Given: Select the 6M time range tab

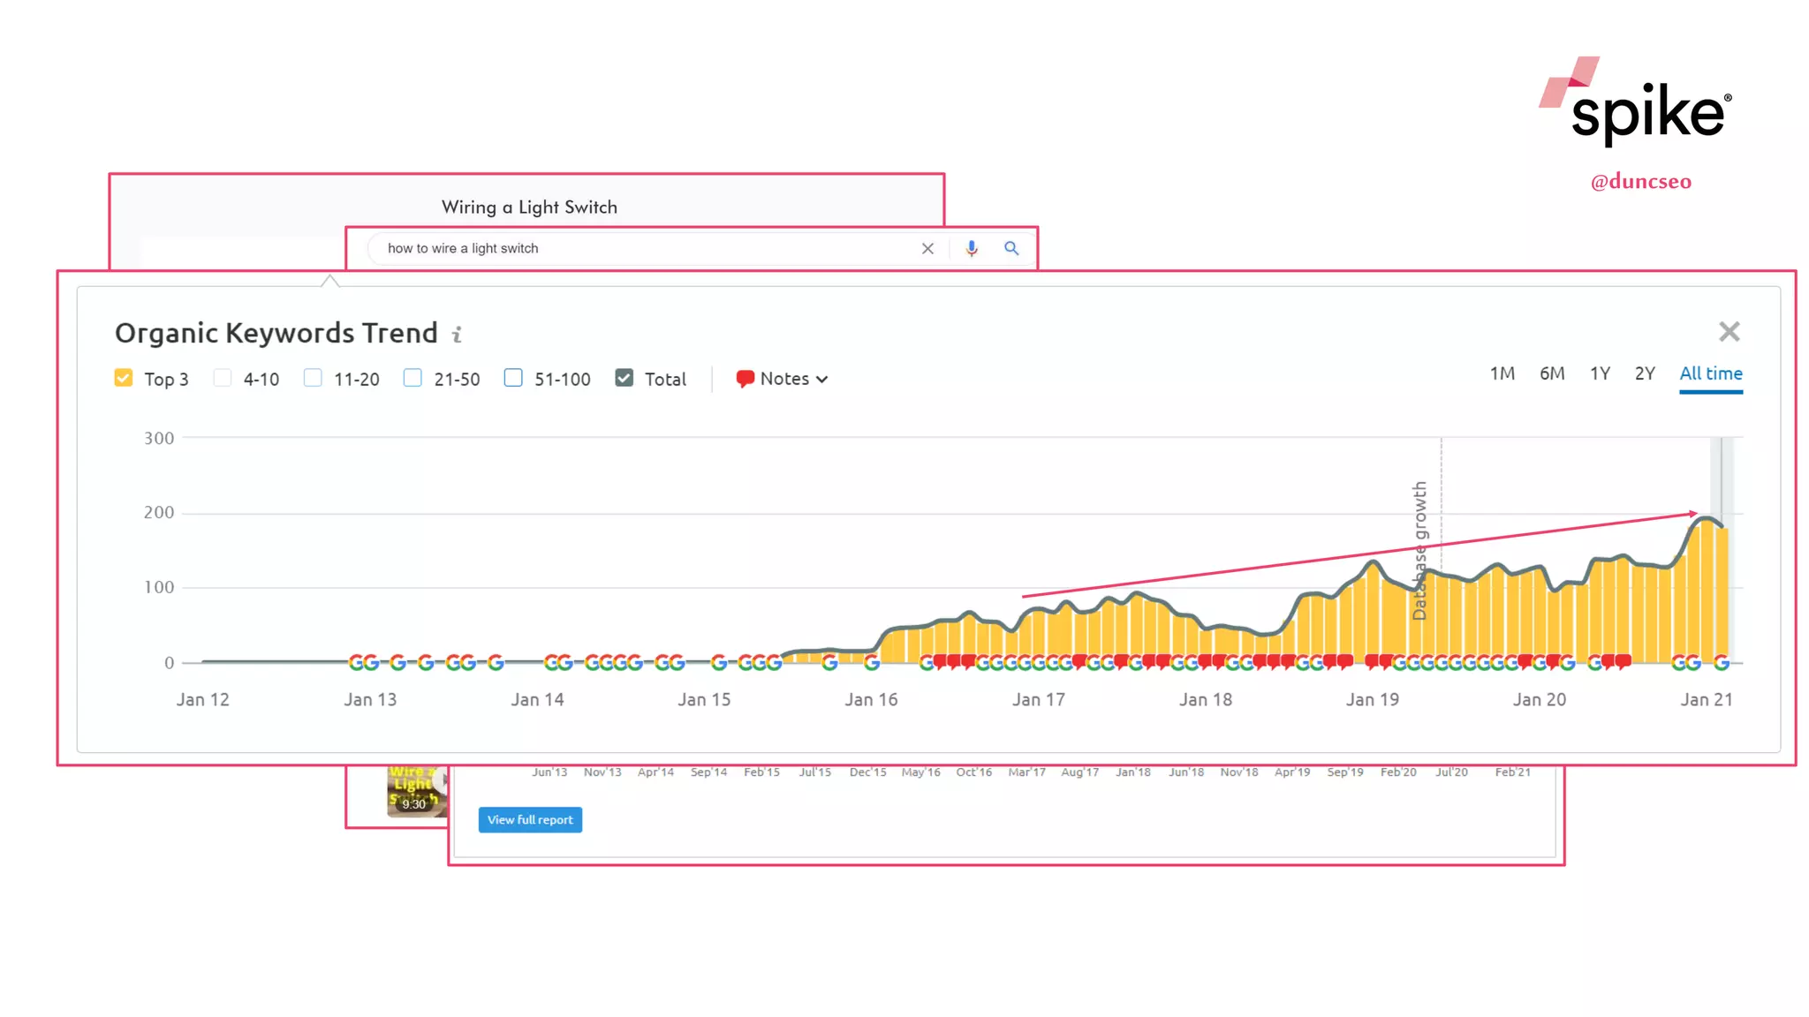Looking at the screenshot, I should click(1552, 373).
